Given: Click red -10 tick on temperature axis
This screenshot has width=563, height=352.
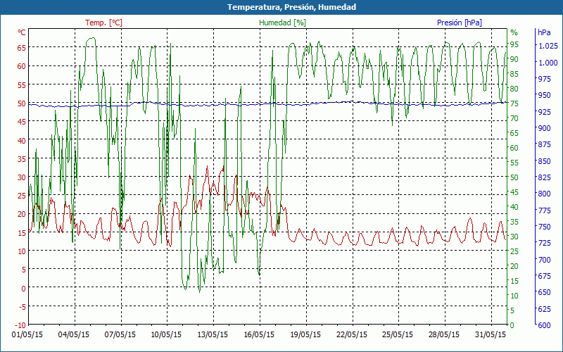Looking at the screenshot, I should 20,325.
